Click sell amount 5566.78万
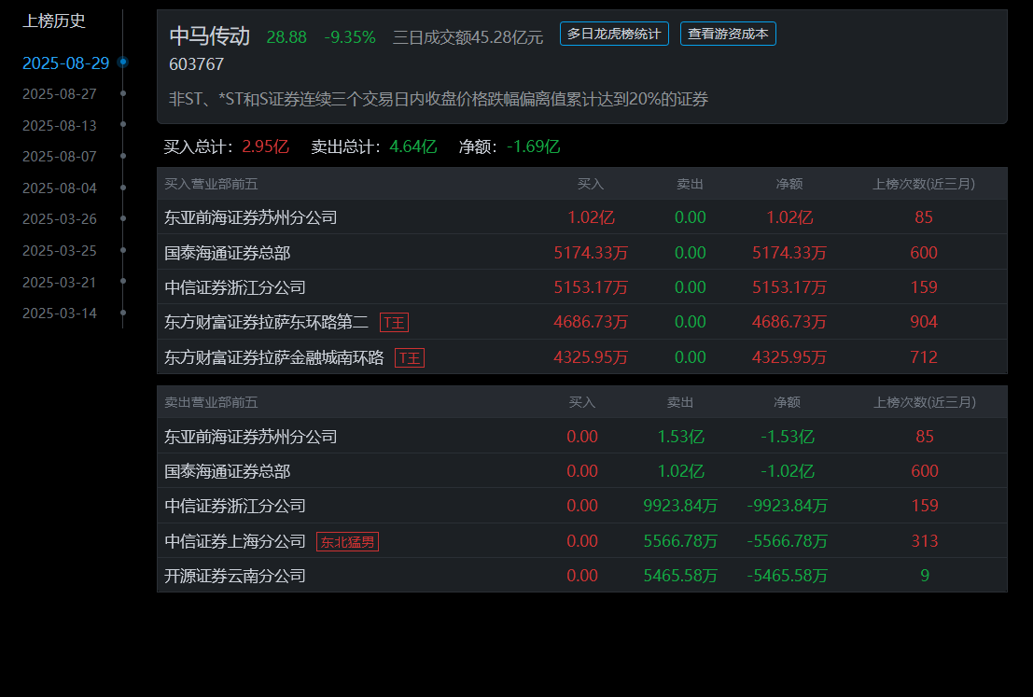This screenshot has height=697, width=1033. 680,541
